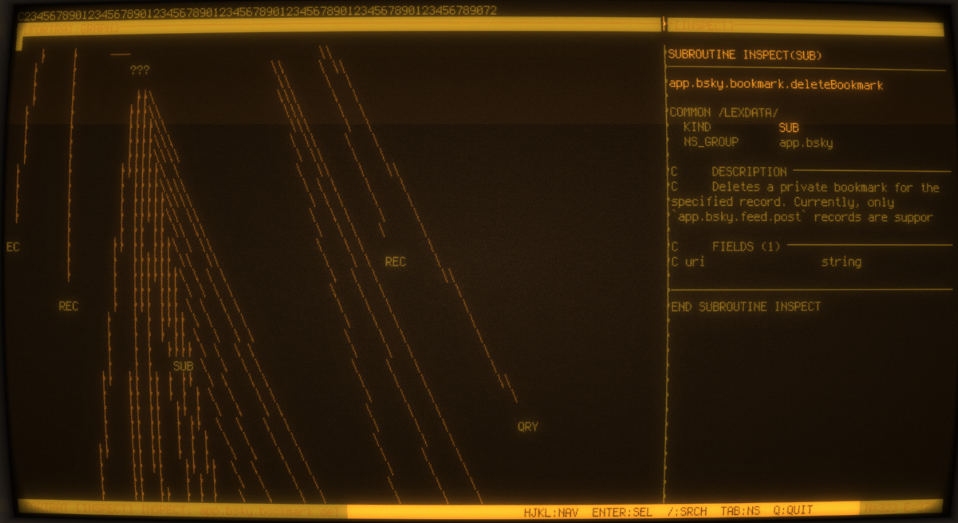
Task: Select the REC node on the left cluster
Action: tap(69, 307)
